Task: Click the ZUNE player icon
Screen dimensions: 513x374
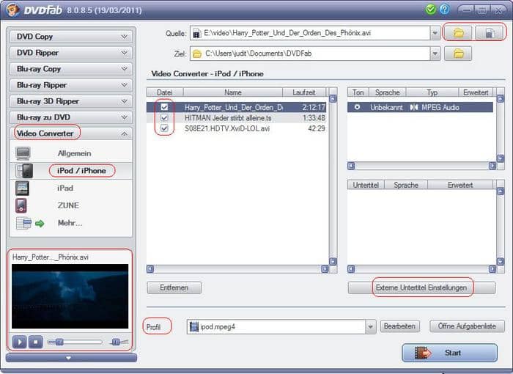Action: coord(21,205)
